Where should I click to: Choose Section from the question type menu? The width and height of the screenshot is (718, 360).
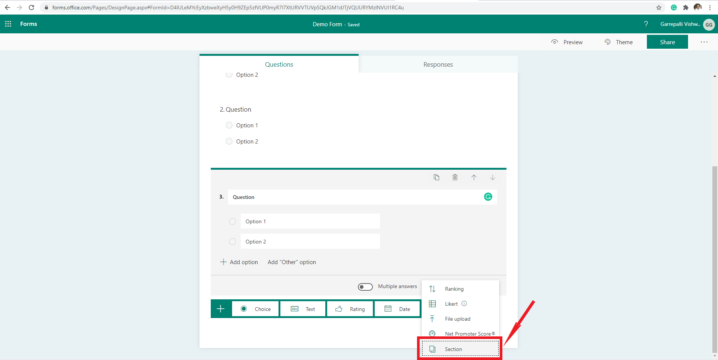pos(453,349)
